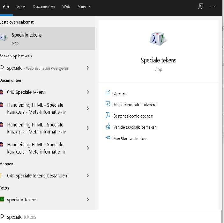This screenshot has width=224, height=223.
Task: Open the speciale_tekens photo result
Action: (22, 200)
